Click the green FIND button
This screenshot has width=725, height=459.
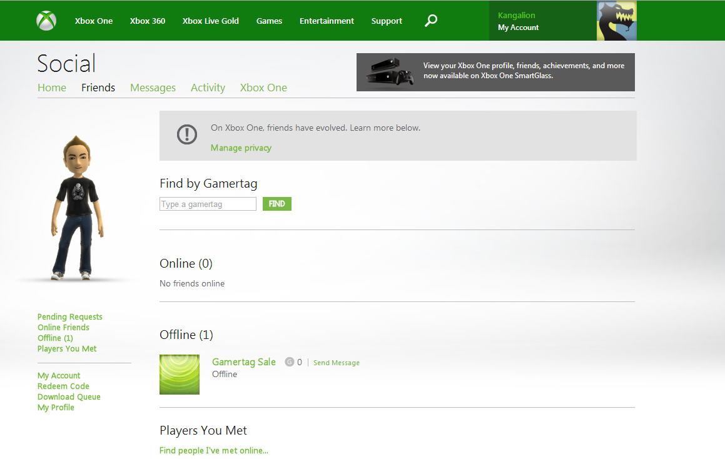pos(277,204)
